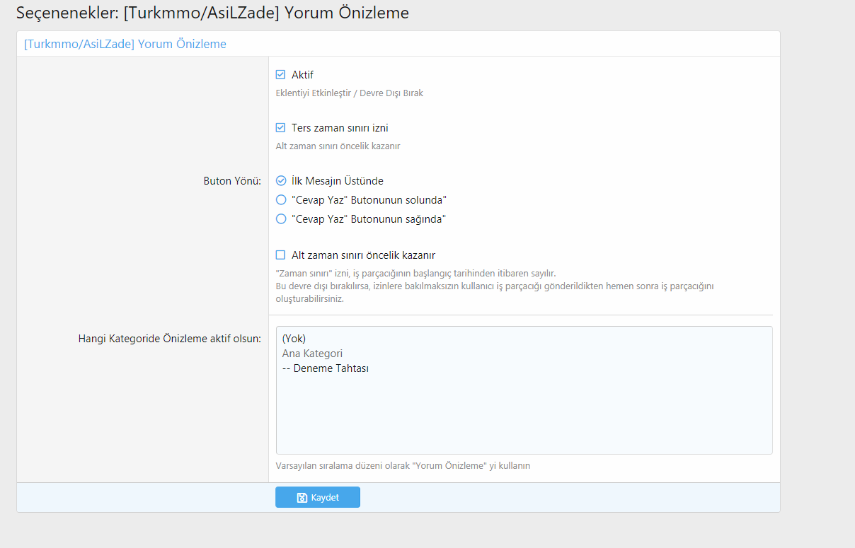
Task: Click the Eklentiyi Etkinleştir / Devre Dışı Bırak hint
Action: (349, 93)
